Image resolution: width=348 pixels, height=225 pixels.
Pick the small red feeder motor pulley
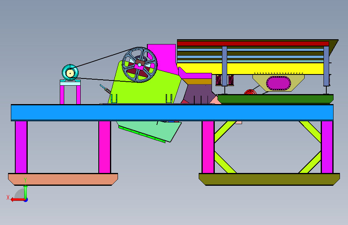point(250,92)
